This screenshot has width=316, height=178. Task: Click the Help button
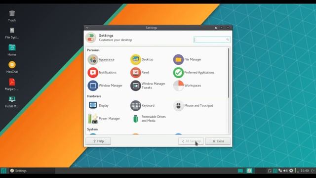click(98, 141)
